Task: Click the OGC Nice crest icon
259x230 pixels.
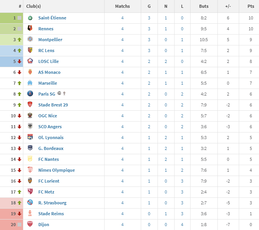Action: point(30,115)
